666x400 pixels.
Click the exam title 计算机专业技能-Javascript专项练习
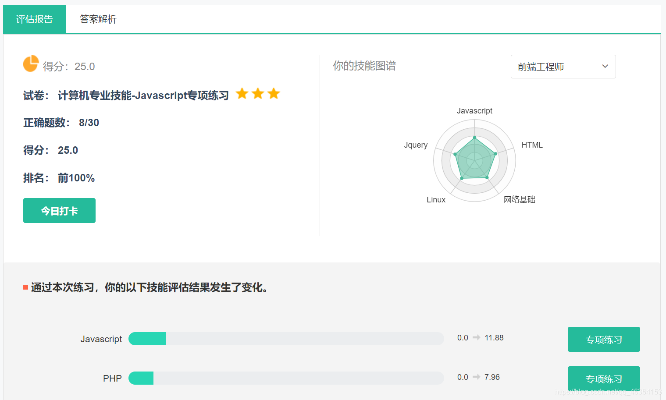tap(143, 96)
